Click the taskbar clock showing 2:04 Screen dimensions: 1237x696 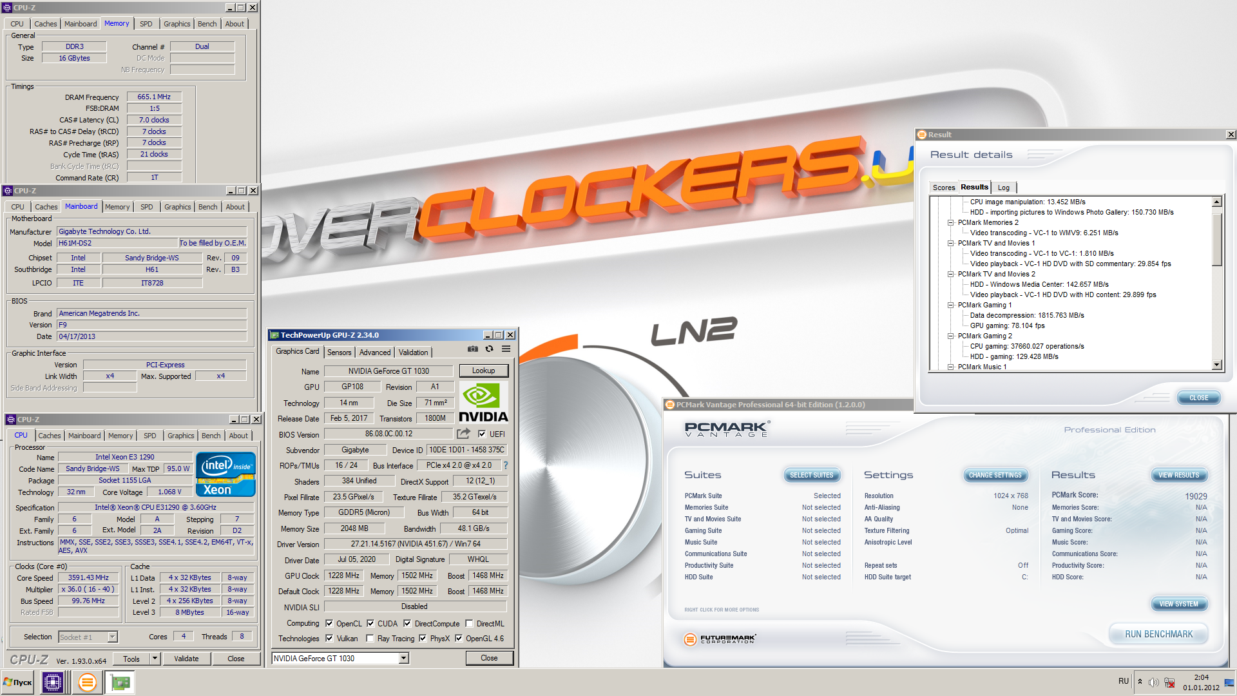(x=1201, y=677)
